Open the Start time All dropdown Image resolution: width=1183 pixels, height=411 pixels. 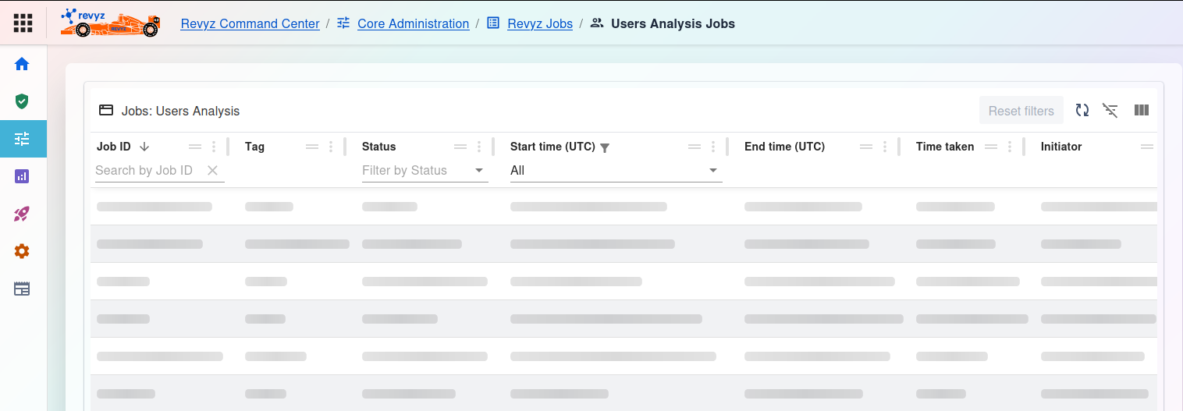712,171
